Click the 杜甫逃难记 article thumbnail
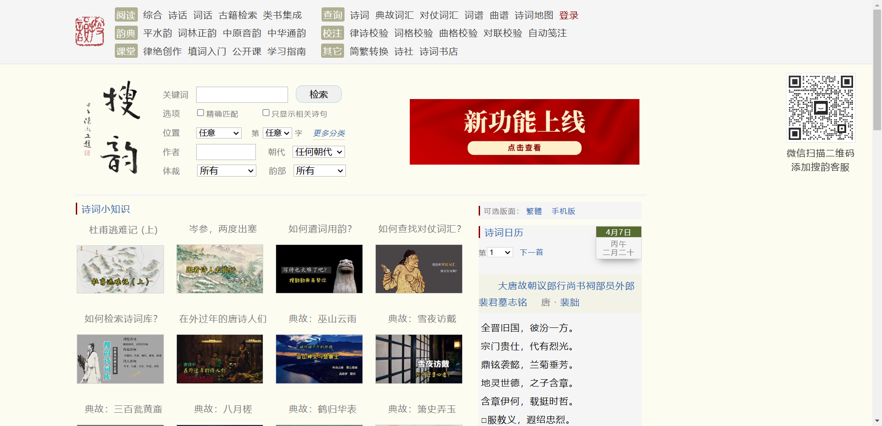 [x=120, y=269]
